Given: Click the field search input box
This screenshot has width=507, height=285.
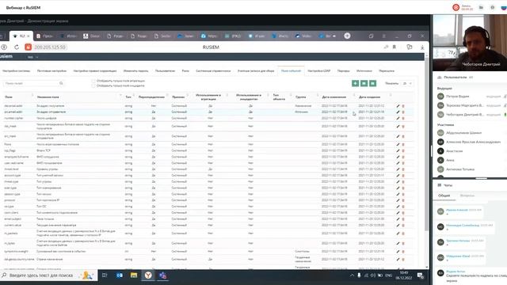Looking at the screenshot, I should click(33, 83).
